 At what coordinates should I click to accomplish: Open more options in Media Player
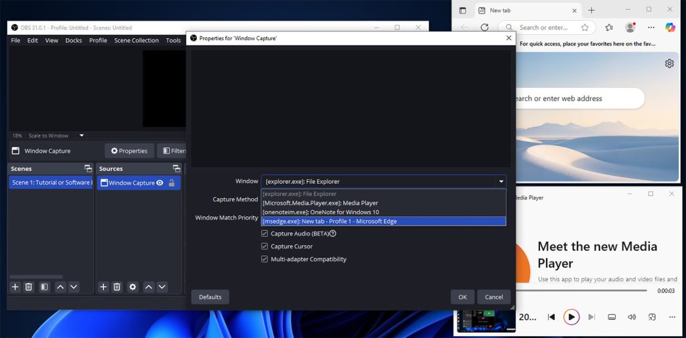tap(672, 317)
